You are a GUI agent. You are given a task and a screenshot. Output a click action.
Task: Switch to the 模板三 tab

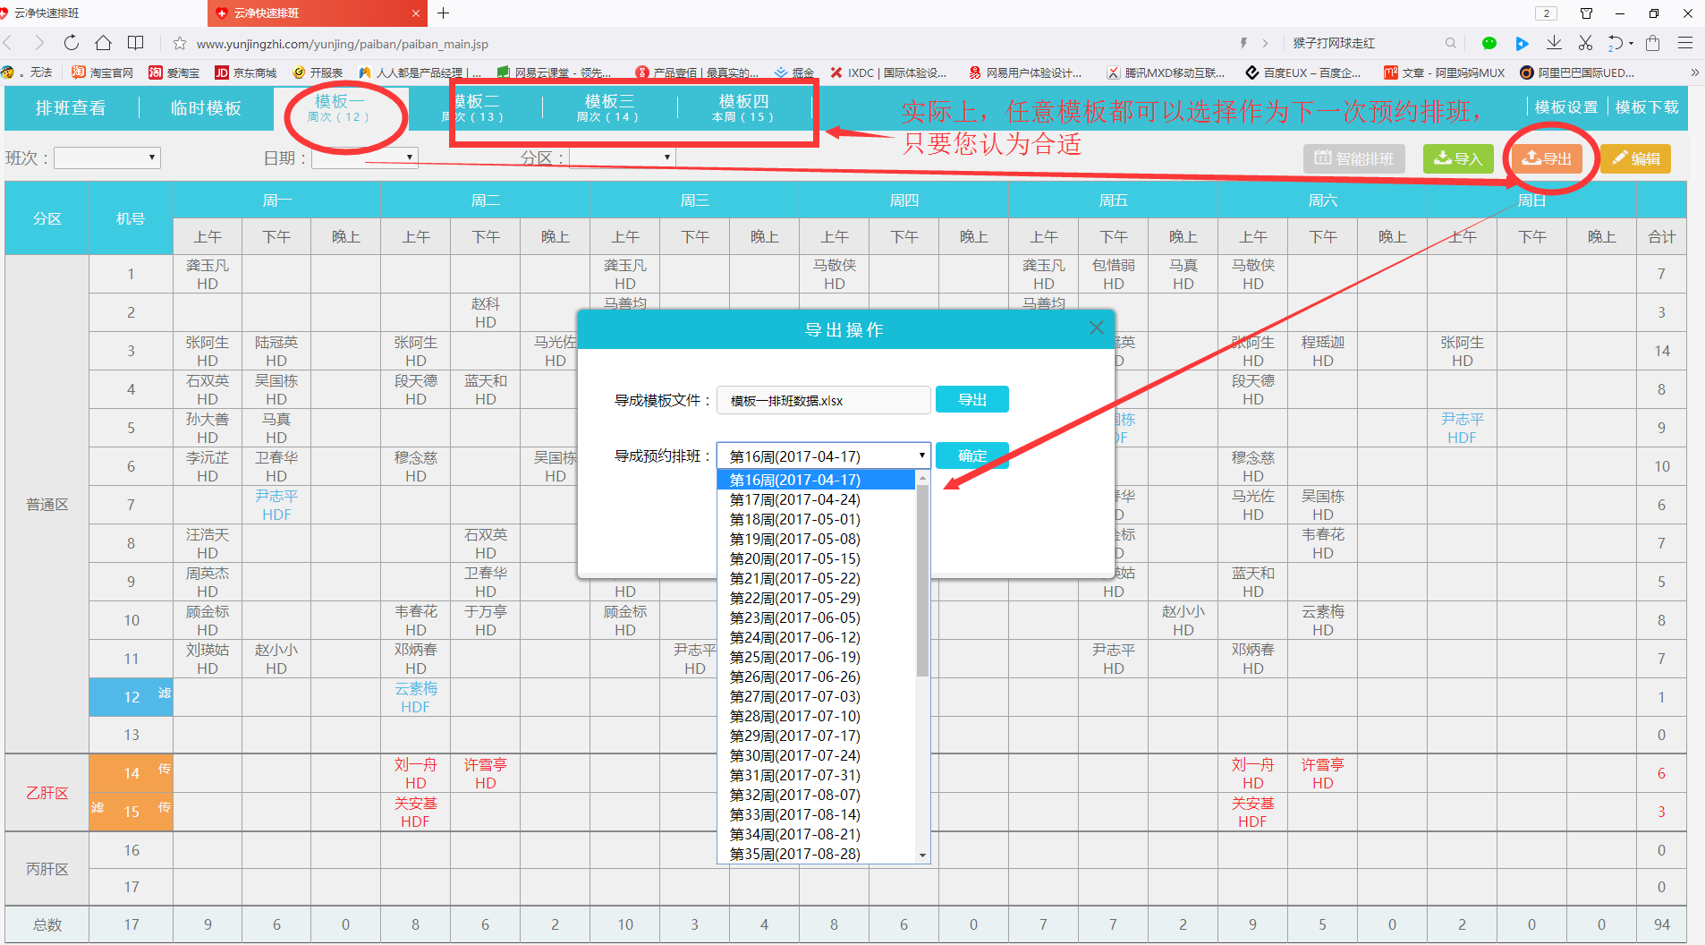608,107
